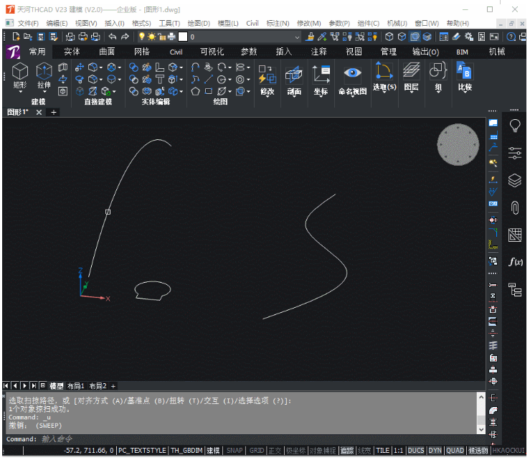
Task: Click the white layer color swatch
Action: click(x=183, y=37)
